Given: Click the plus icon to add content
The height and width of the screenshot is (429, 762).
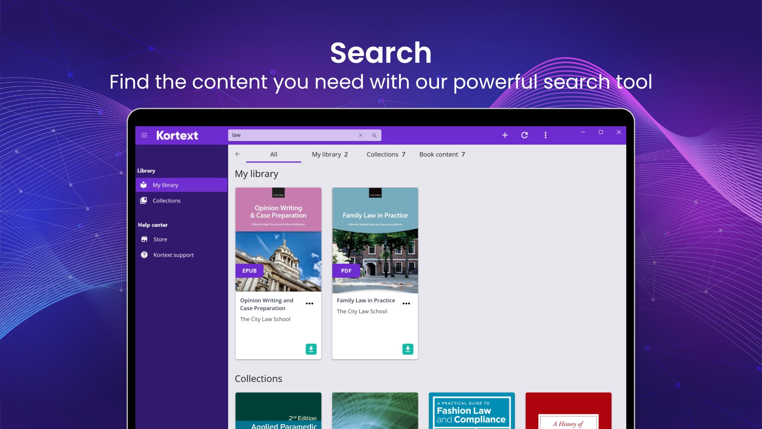Looking at the screenshot, I should (505, 135).
